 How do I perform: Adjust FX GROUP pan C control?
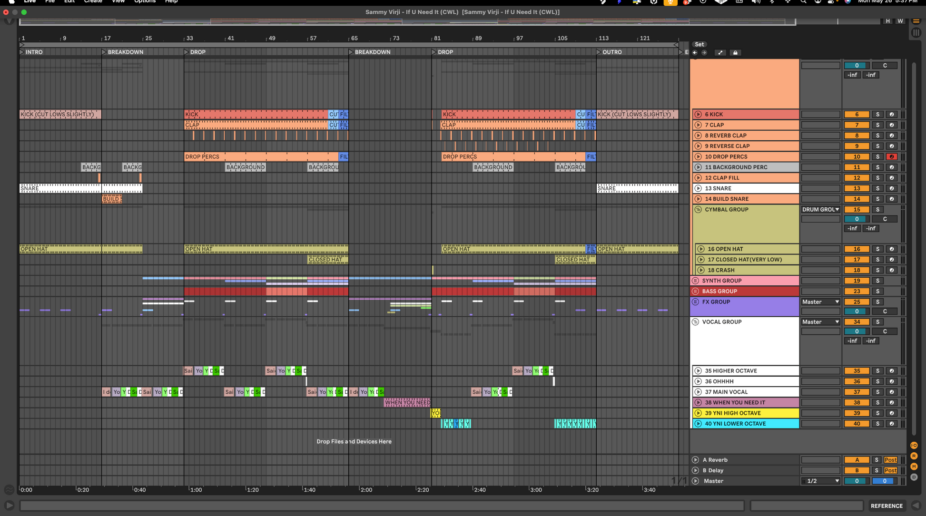pos(885,312)
